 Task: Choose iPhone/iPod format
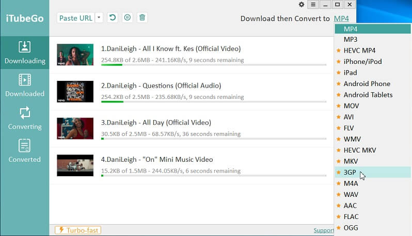[x=373, y=61]
